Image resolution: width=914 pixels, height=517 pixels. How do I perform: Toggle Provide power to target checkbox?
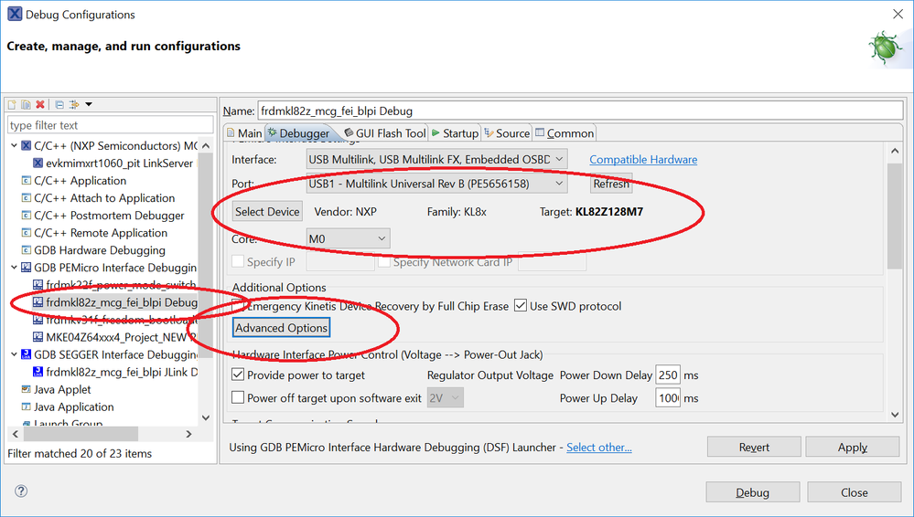point(239,375)
